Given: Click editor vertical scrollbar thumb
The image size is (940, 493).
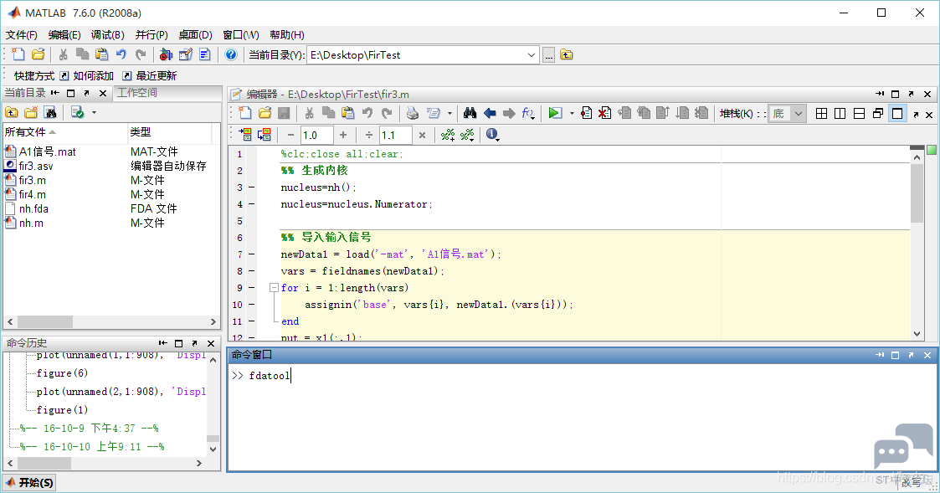Looking at the screenshot, I should tap(917, 193).
